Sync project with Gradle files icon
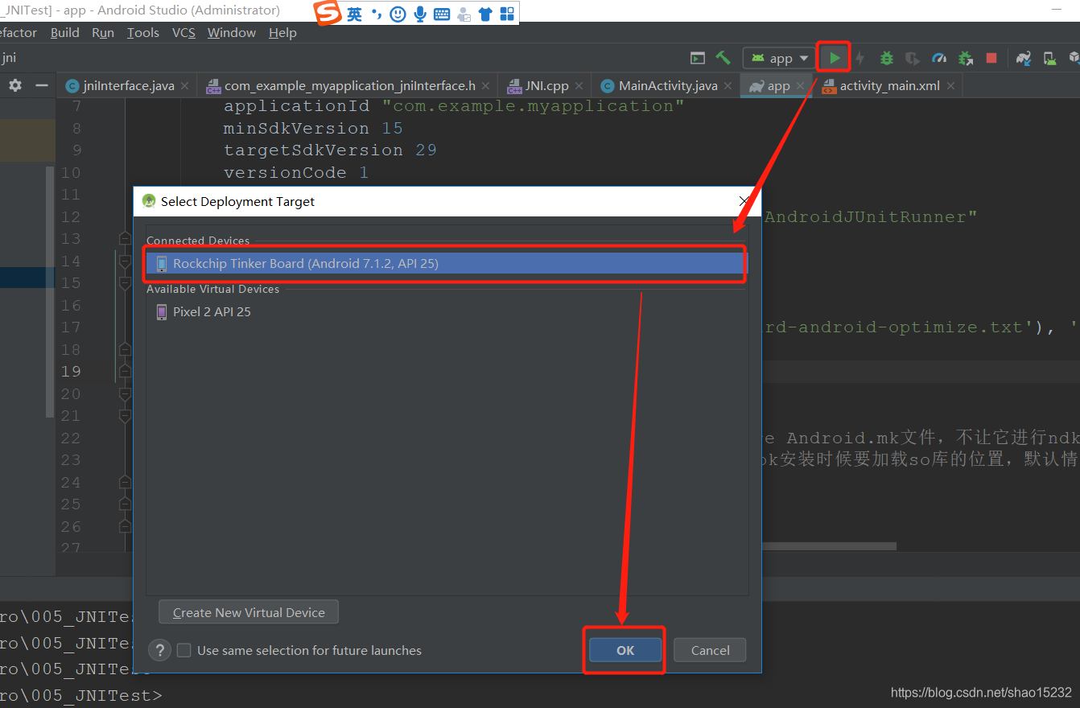The width and height of the screenshot is (1080, 708). pos(1024,58)
